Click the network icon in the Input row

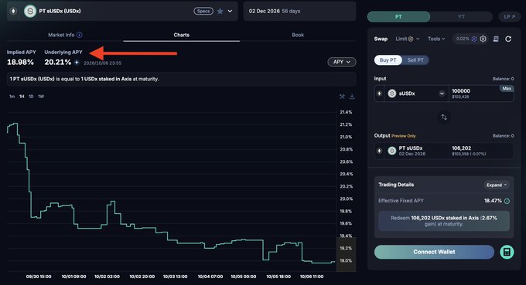click(379, 93)
